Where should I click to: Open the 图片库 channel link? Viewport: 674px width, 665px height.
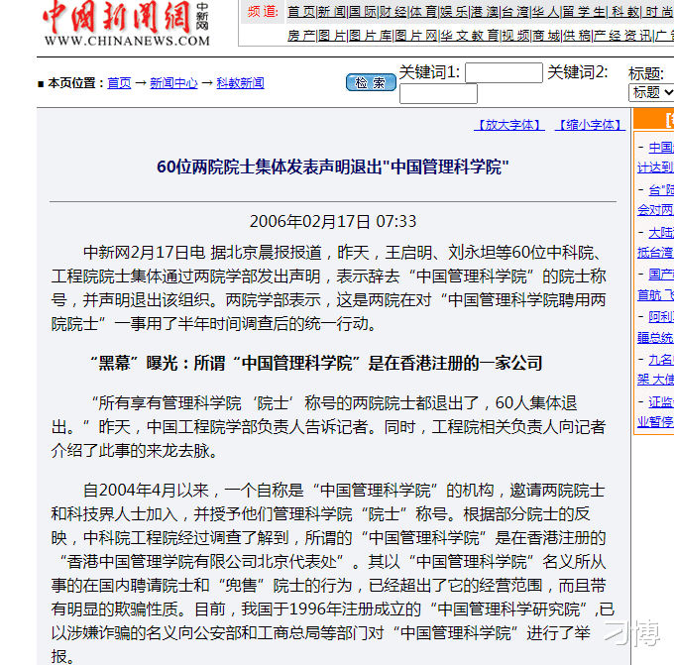pos(370,36)
